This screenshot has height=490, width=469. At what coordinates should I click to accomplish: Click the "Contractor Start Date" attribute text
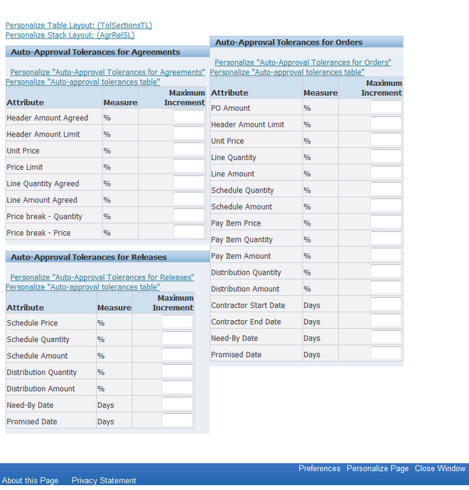[248, 306]
